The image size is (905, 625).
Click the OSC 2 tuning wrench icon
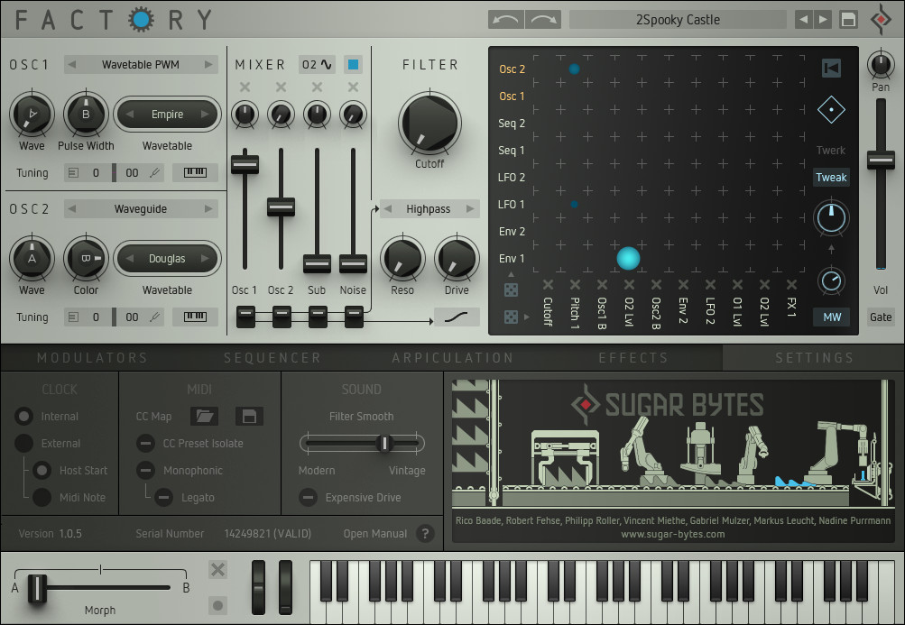coord(154,317)
